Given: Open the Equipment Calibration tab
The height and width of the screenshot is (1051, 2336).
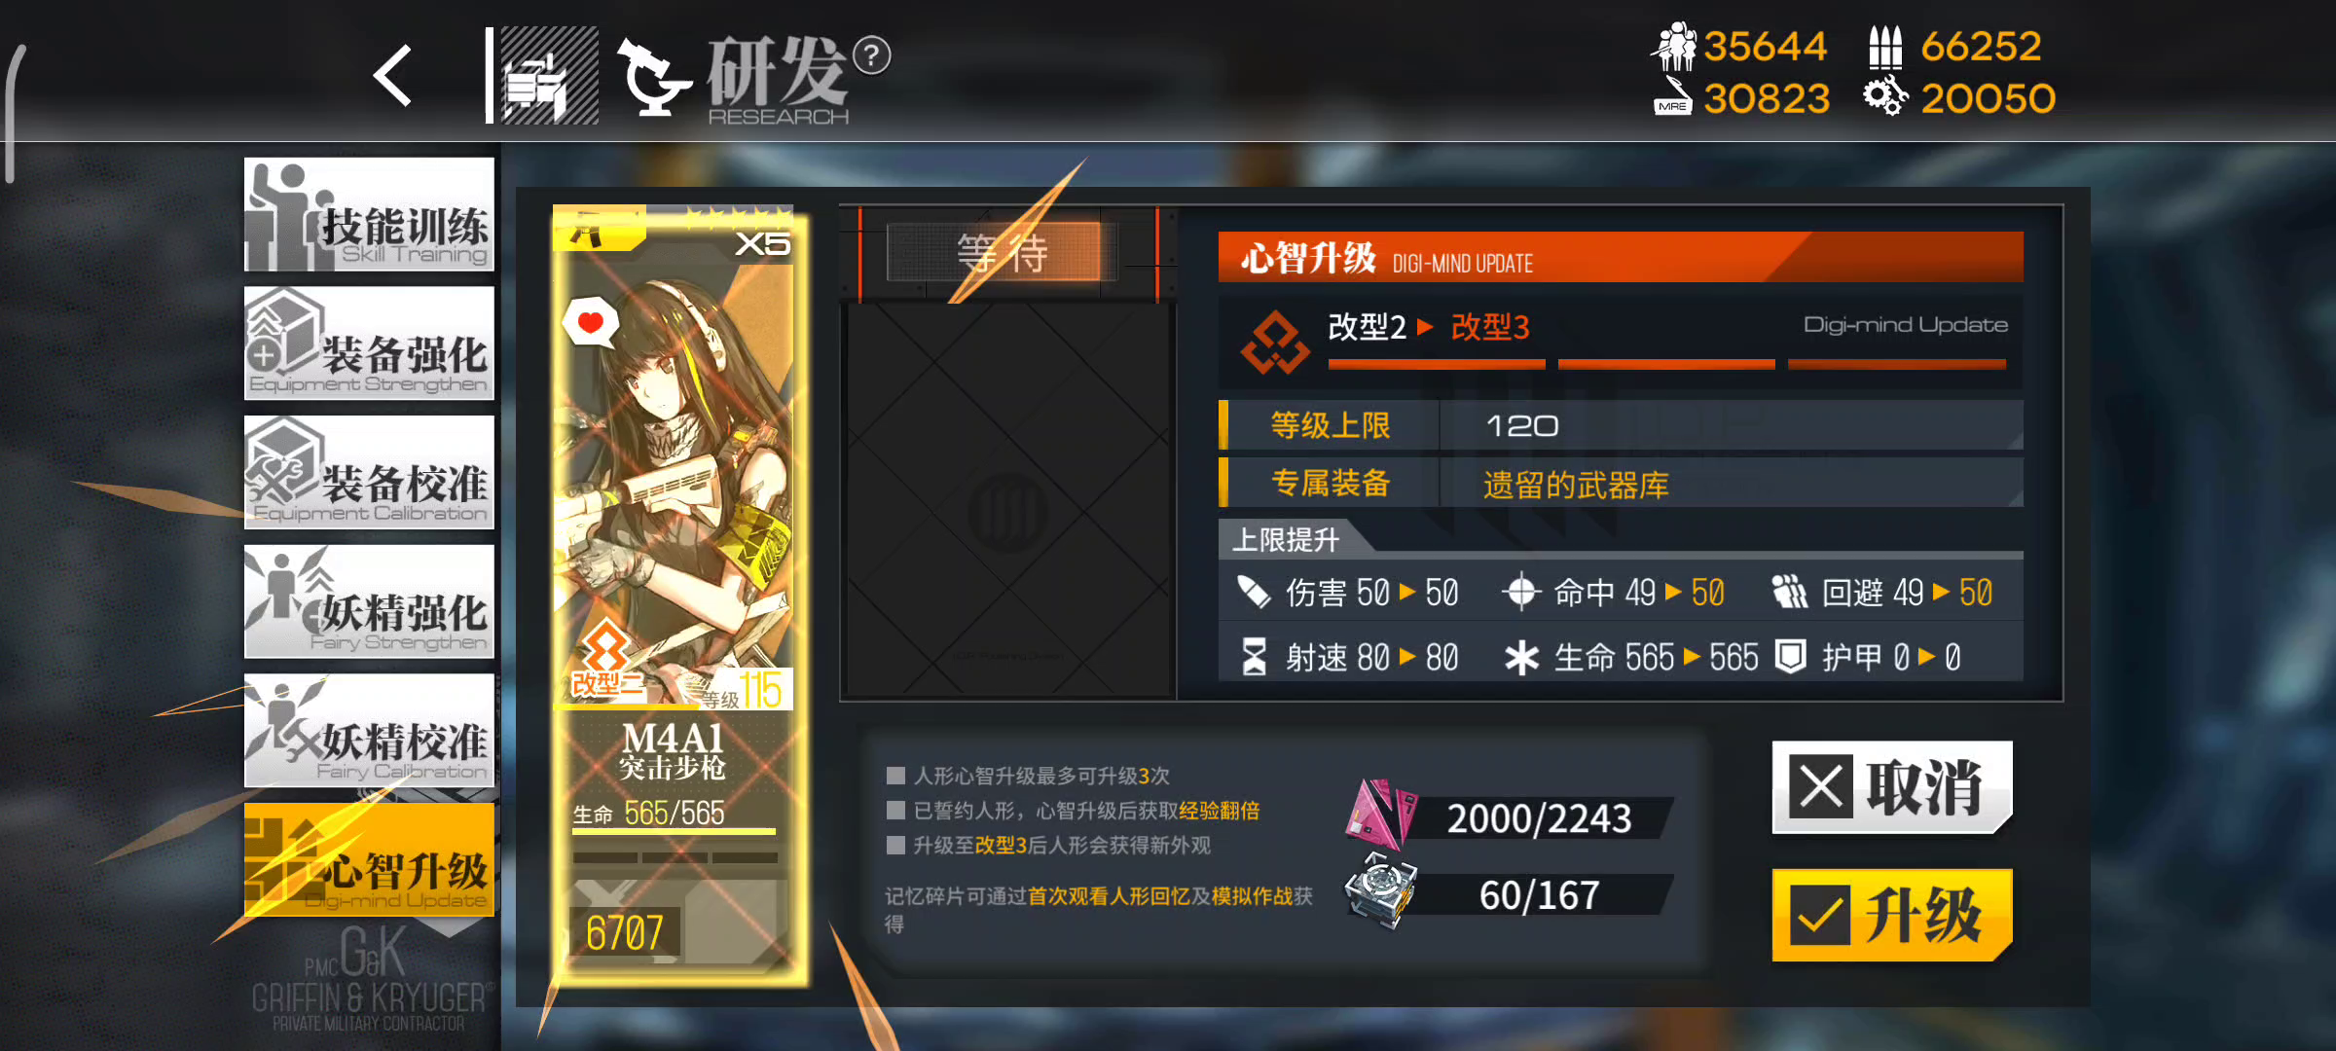Looking at the screenshot, I should coord(369,472).
